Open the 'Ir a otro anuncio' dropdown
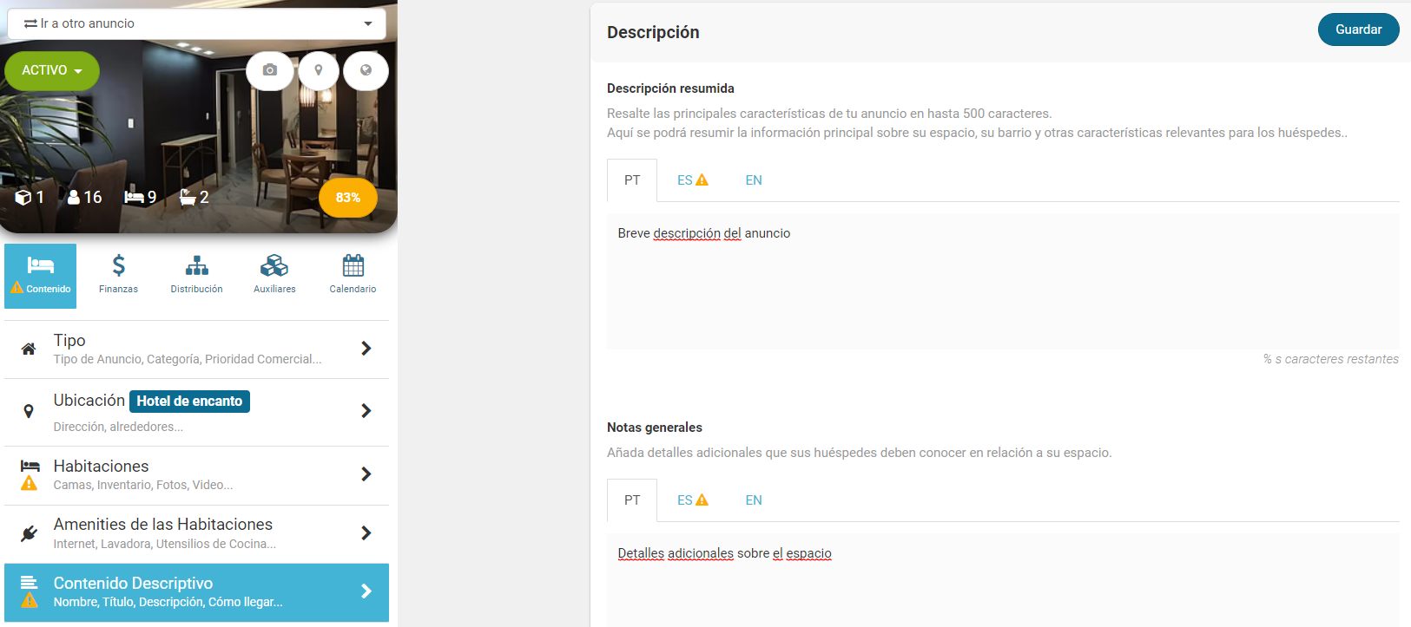The image size is (1411, 627). point(198,23)
